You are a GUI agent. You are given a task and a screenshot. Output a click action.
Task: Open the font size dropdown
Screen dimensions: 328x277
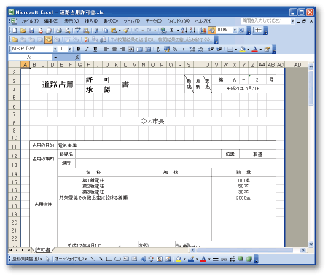(70, 49)
